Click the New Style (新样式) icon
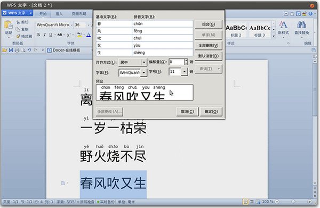320x208 pixels. 283,25
